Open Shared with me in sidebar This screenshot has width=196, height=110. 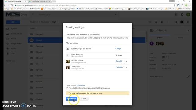(x=16, y=34)
